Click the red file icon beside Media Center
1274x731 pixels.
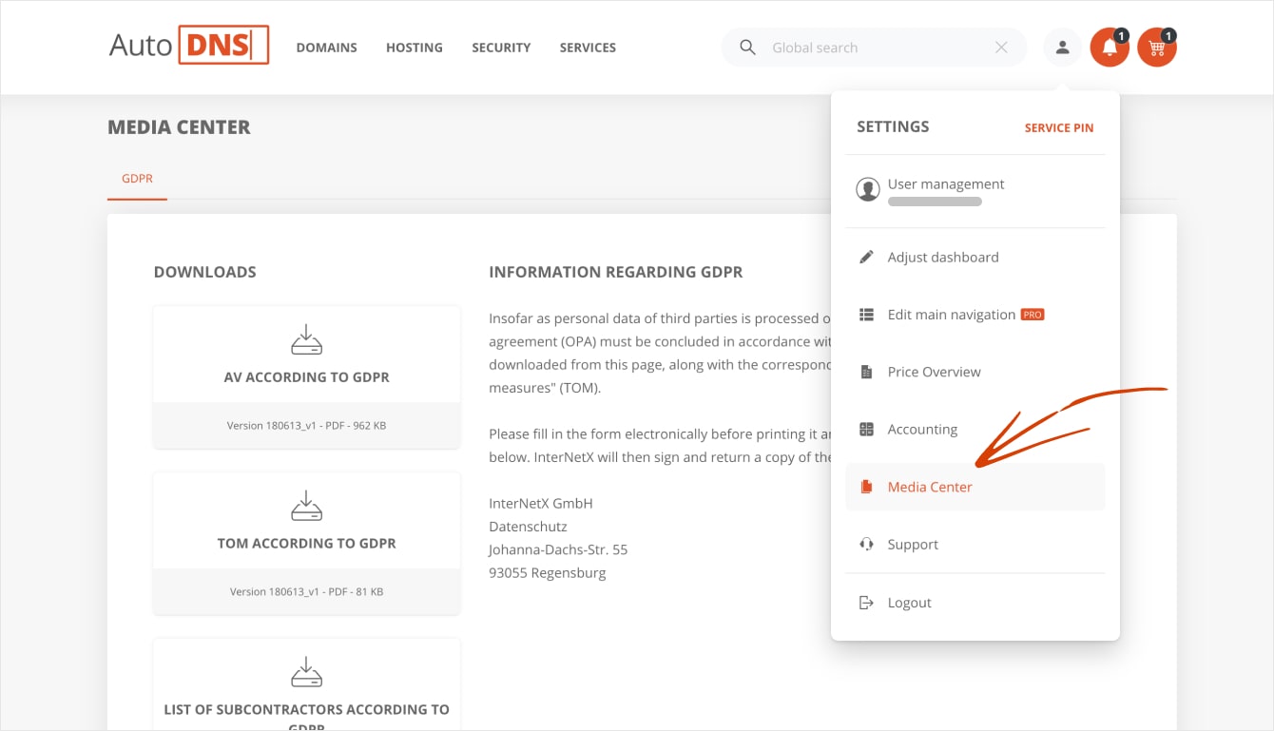pyautogui.click(x=866, y=487)
